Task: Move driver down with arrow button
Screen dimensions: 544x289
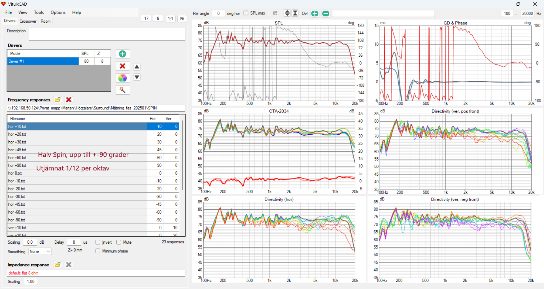Action: click(x=137, y=77)
